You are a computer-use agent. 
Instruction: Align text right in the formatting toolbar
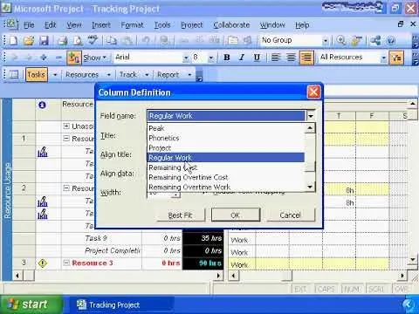(x=306, y=58)
